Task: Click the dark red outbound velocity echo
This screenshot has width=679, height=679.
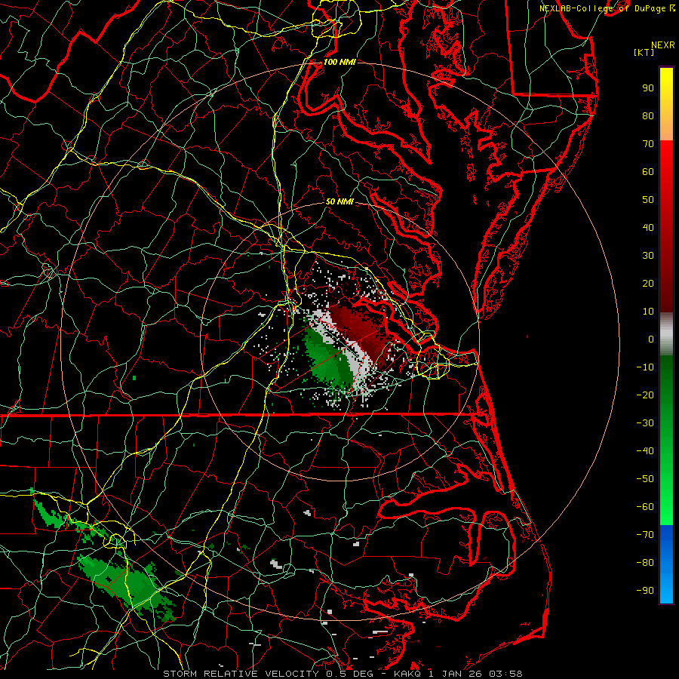Action: coord(364,331)
